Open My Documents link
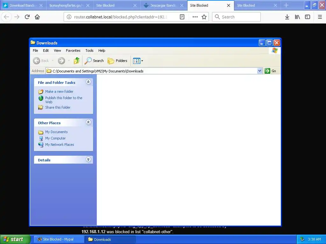The width and height of the screenshot is (326, 244). tap(53, 132)
